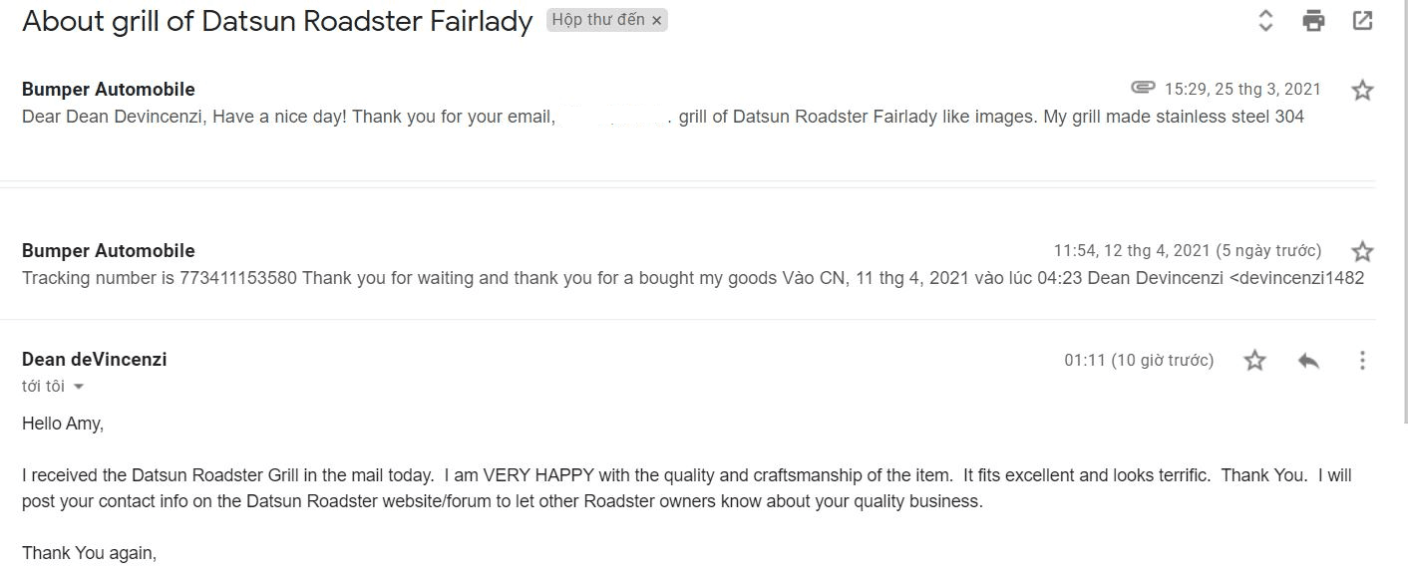Star the 12 thg 4 tracking number message

(x=1362, y=251)
